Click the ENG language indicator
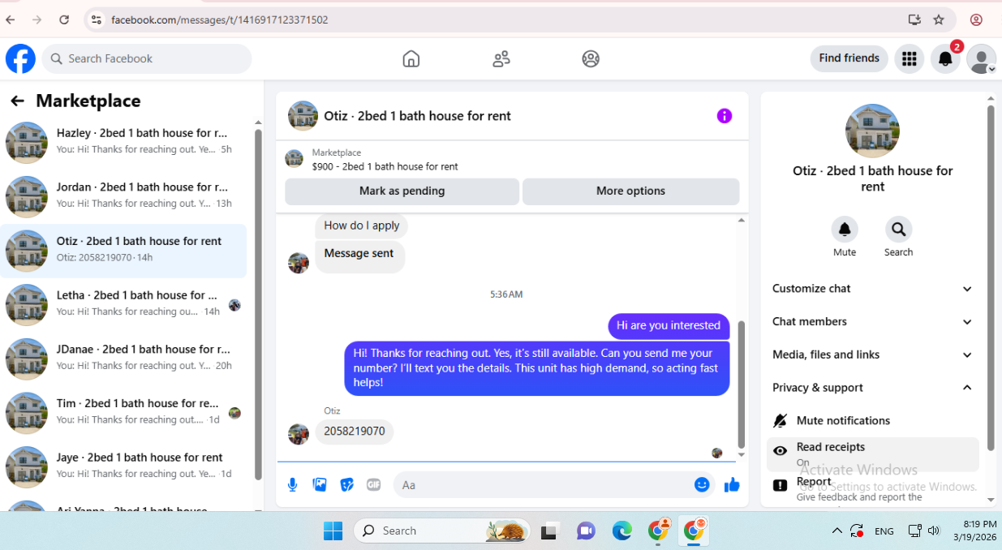The image size is (1002, 550). coord(884,531)
